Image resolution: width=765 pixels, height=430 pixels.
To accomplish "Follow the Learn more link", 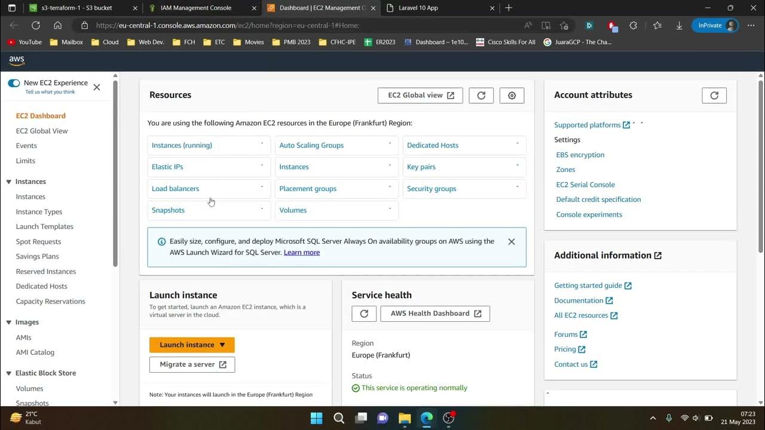I will (x=302, y=253).
